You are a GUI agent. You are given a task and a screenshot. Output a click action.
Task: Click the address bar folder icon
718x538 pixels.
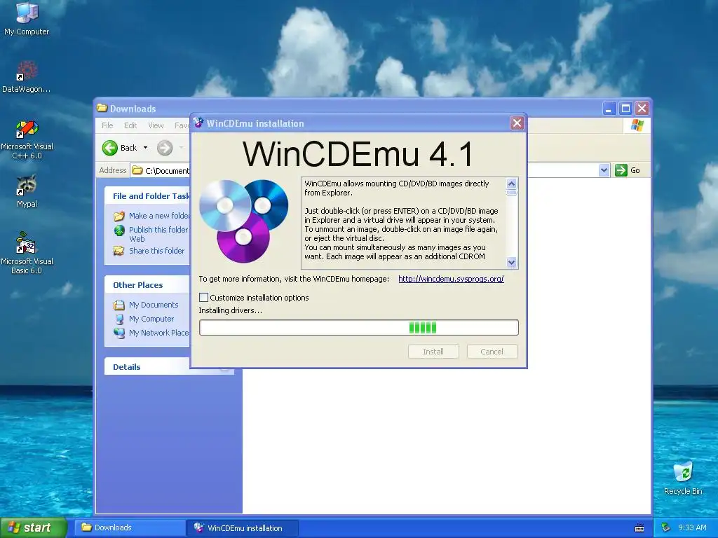(137, 170)
